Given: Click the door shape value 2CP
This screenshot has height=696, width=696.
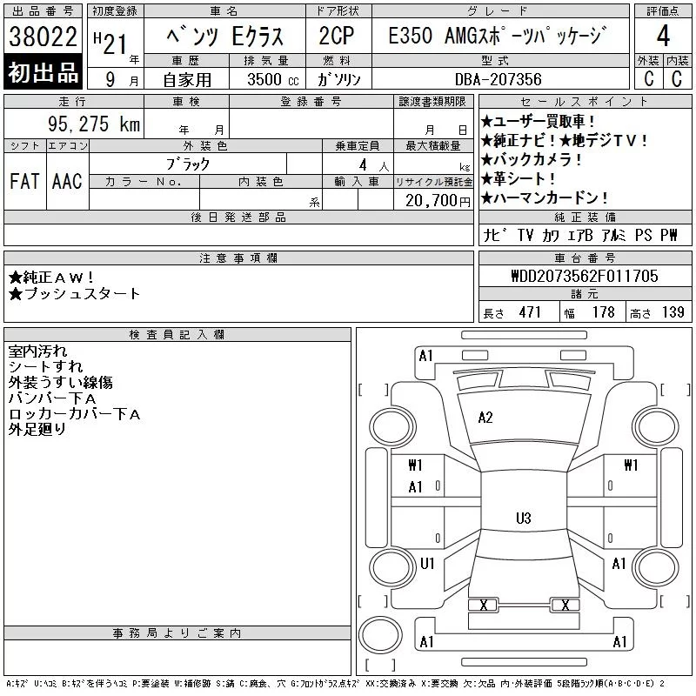Looking at the screenshot, I should coord(337,36).
